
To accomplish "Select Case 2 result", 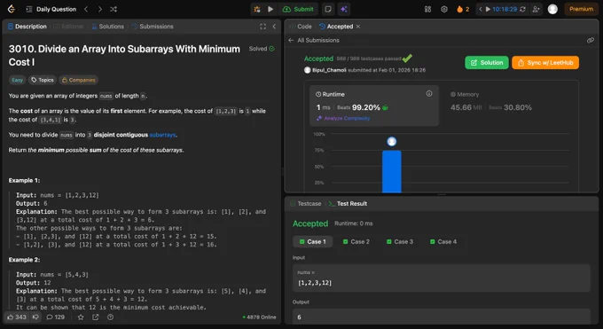I will (356, 242).
